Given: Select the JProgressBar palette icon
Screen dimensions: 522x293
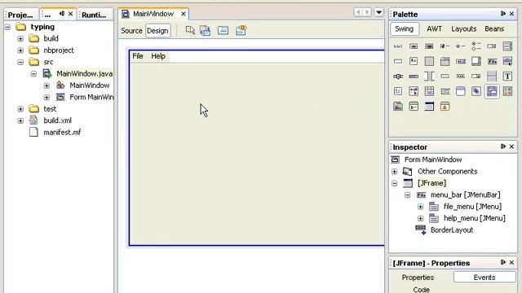Looking at the screenshot, I should (x=414, y=77).
